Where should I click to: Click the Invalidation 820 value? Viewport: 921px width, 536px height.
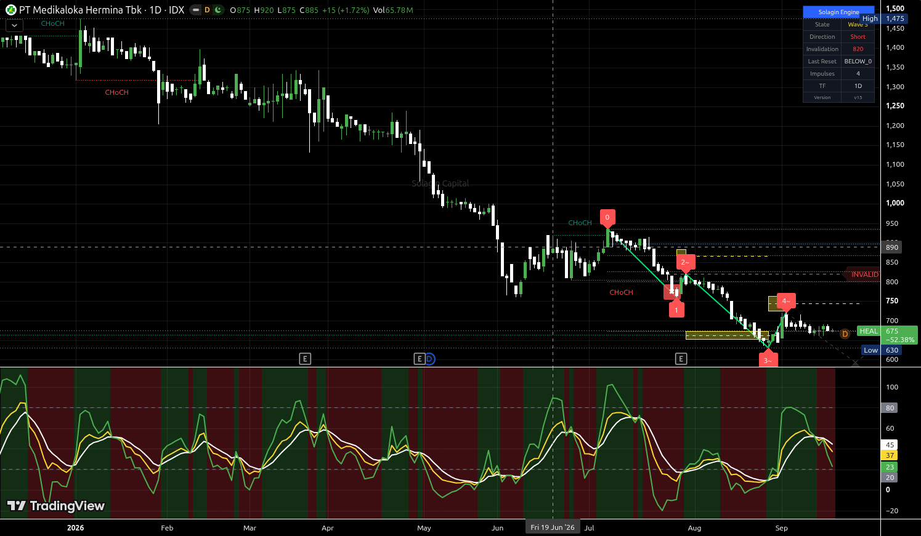click(858, 49)
